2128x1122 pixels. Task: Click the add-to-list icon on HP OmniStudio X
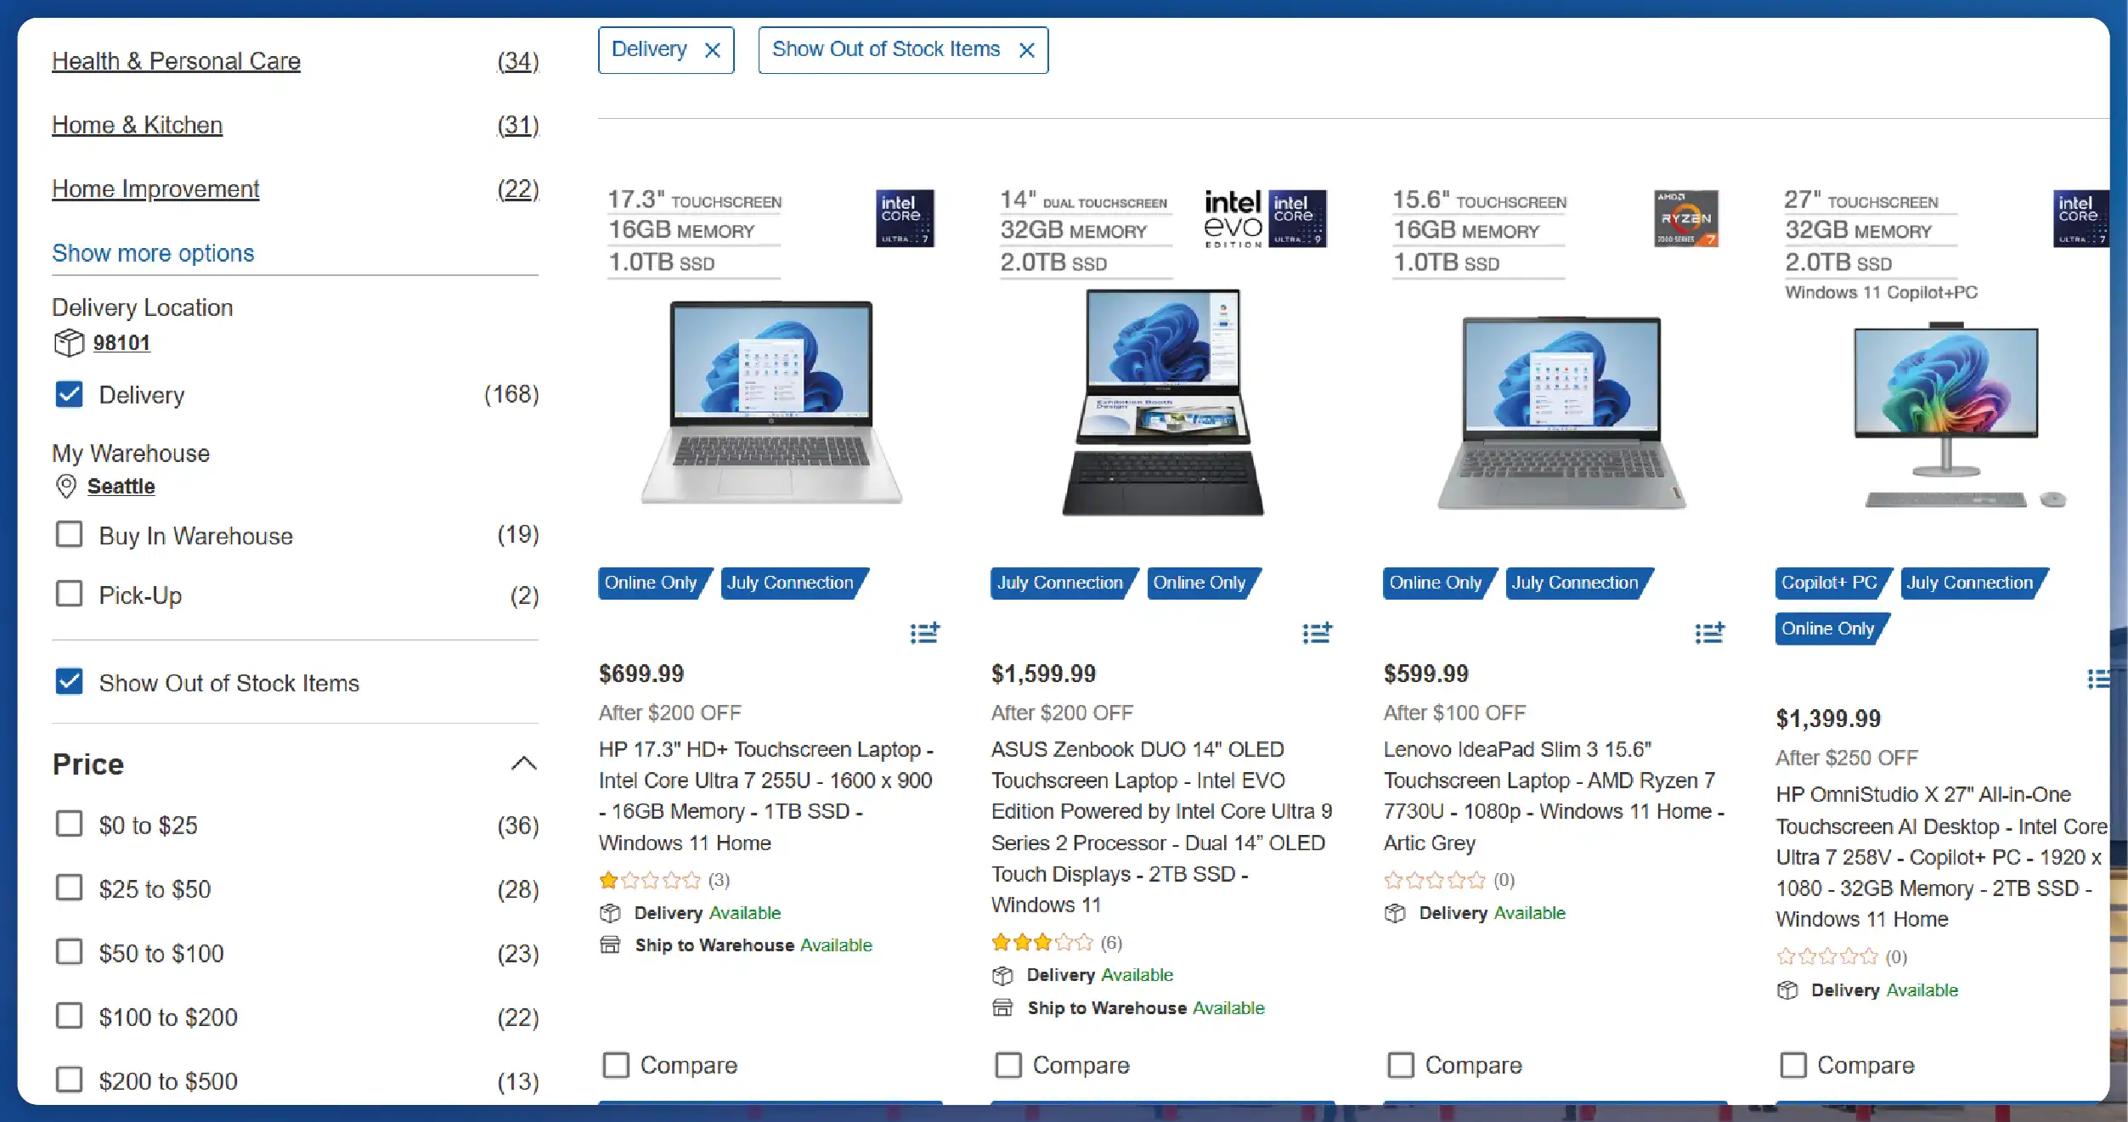tap(2101, 679)
